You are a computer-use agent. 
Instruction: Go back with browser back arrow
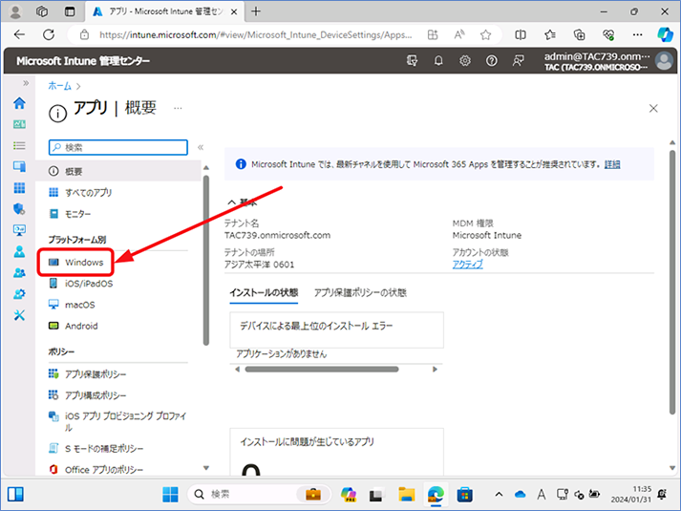click(19, 34)
